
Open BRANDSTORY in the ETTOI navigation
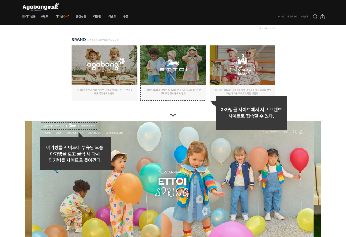pos(75,133)
